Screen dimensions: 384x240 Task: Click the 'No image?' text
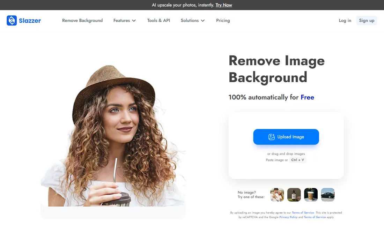click(x=246, y=192)
